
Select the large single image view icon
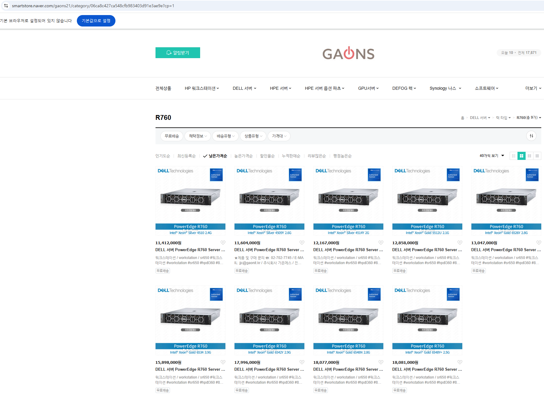click(x=537, y=156)
